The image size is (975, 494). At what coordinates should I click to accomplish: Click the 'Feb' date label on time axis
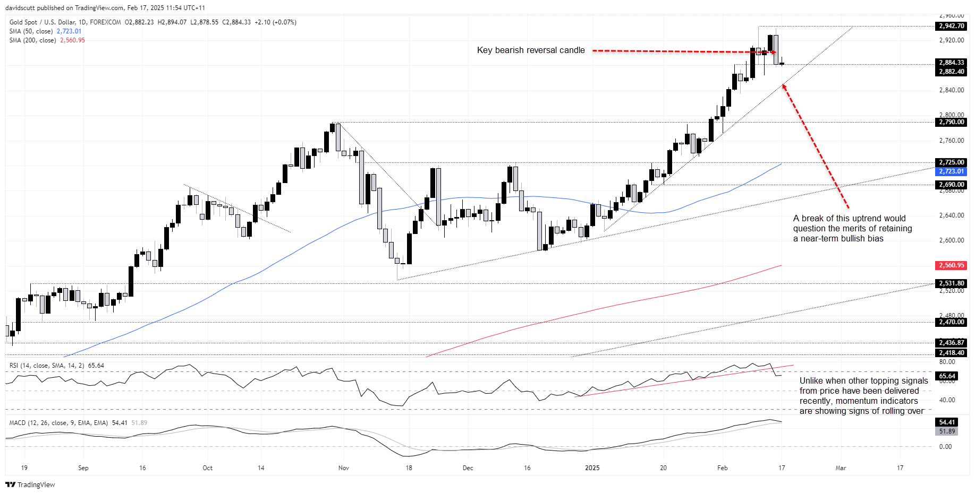click(722, 468)
